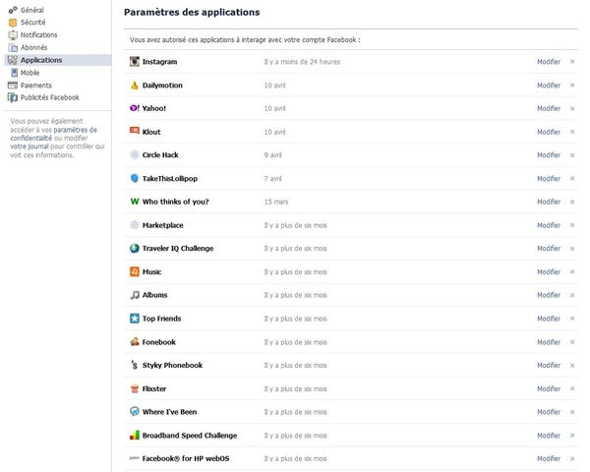
Task: Click the Instagram app icon
Action: coord(135,61)
